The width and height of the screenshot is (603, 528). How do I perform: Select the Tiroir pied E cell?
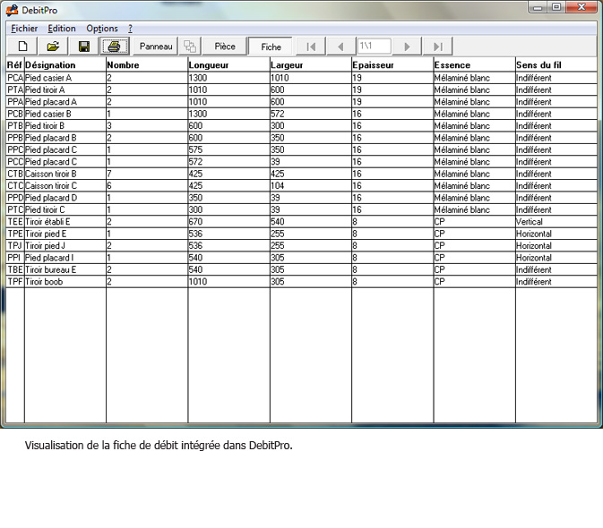click(x=65, y=234)
